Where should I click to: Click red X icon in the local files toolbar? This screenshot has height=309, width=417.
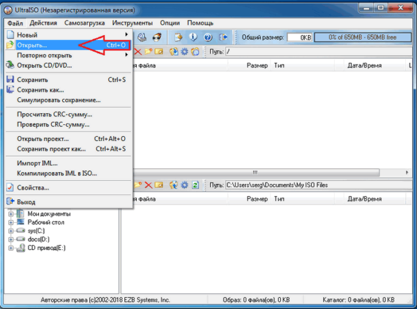point(149,185)
